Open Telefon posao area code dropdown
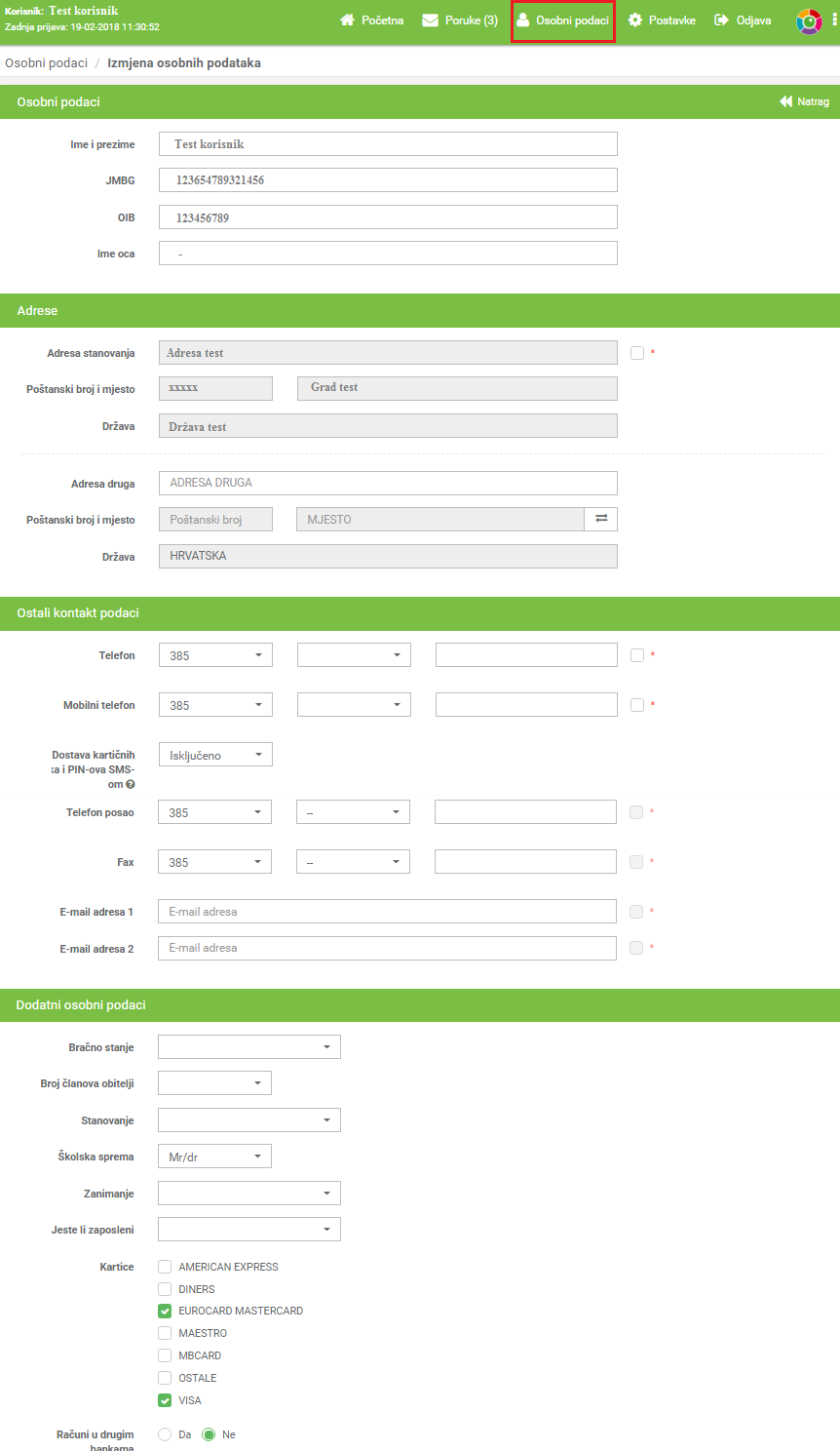Image resolution: width=840 pixels, height=1451 pixels. 353,812
